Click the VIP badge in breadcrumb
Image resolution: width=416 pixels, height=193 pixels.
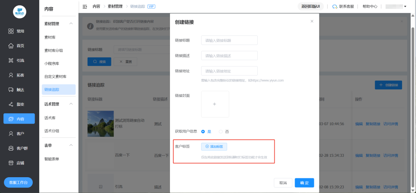[151, 7]
